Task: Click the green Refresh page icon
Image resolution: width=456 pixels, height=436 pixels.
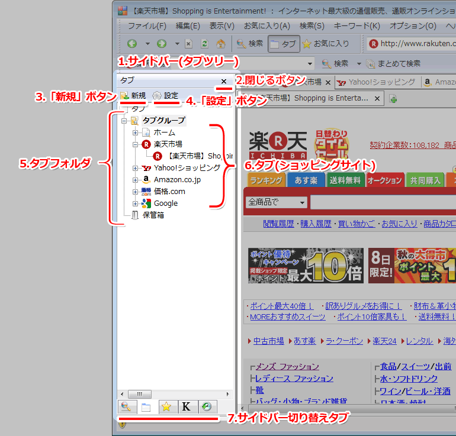Action: (x=205, y=44)
